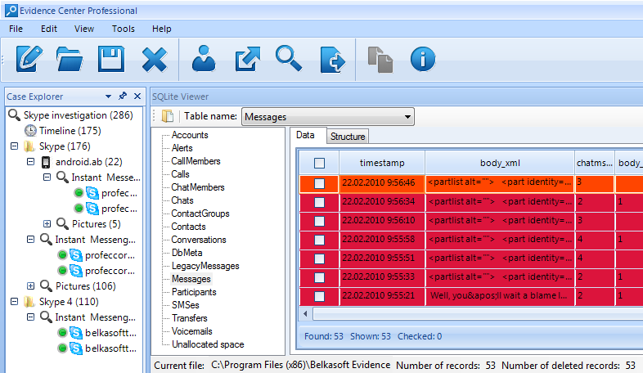Select the SMSes table
The width and height of the screenshot is (643, 373).
pos(186,305)
